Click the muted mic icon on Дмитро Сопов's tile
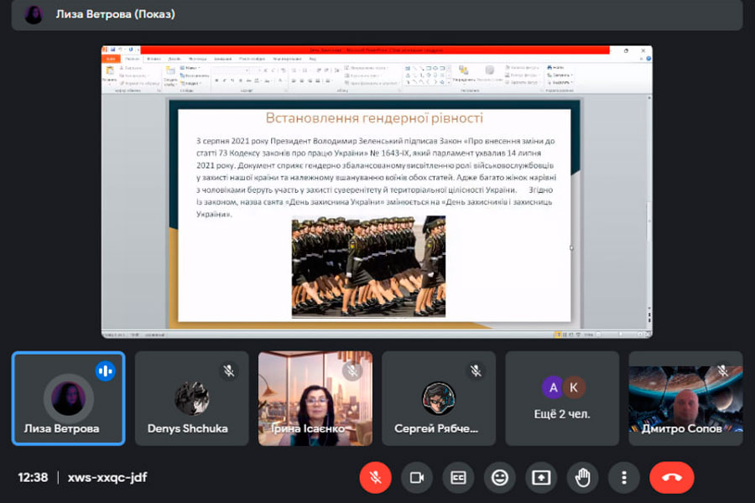The image size is (755, 503). coord(722,371)
